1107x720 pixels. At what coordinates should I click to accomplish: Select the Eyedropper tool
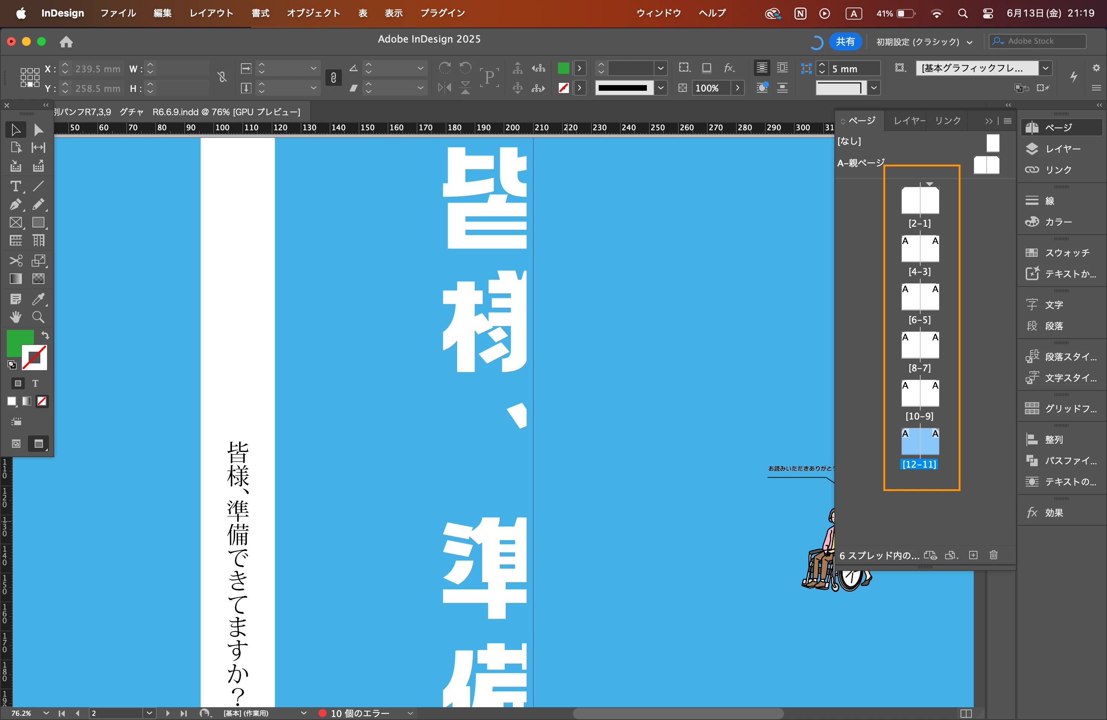pyautogui.click(x=38, y=299)
